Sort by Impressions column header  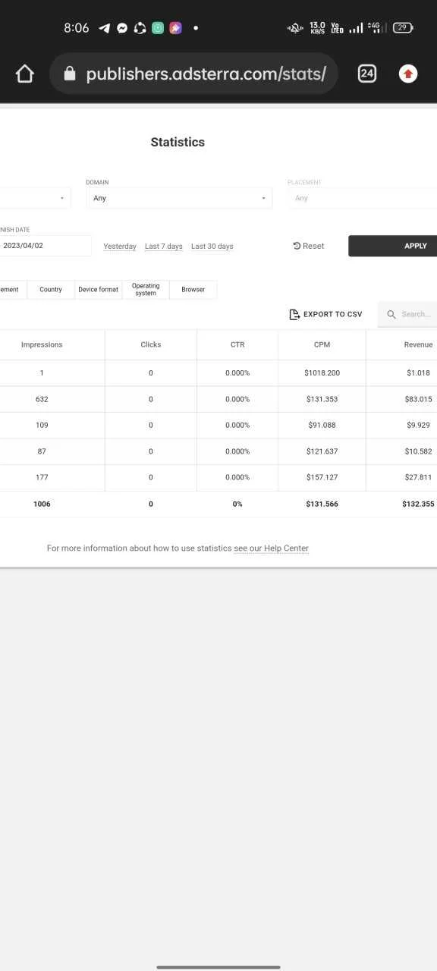(x=42, y=344)
